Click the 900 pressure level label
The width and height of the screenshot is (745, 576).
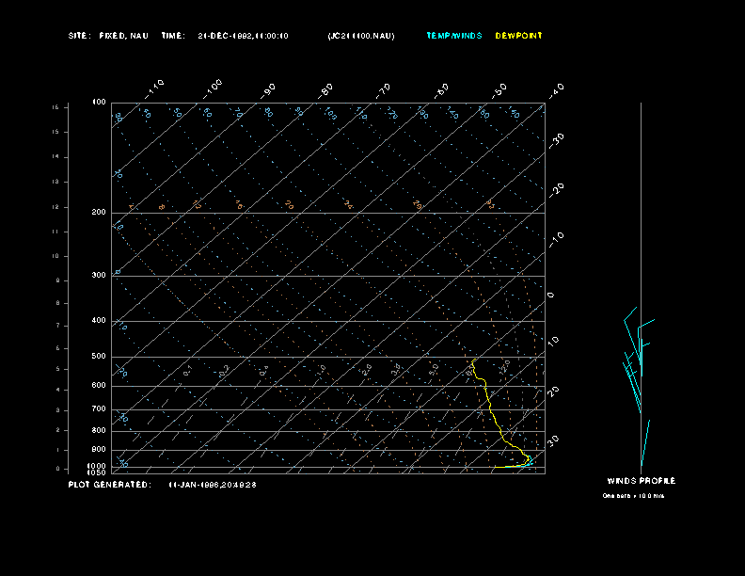point(99,450)
